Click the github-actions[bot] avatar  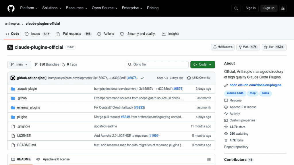[13, 78]
